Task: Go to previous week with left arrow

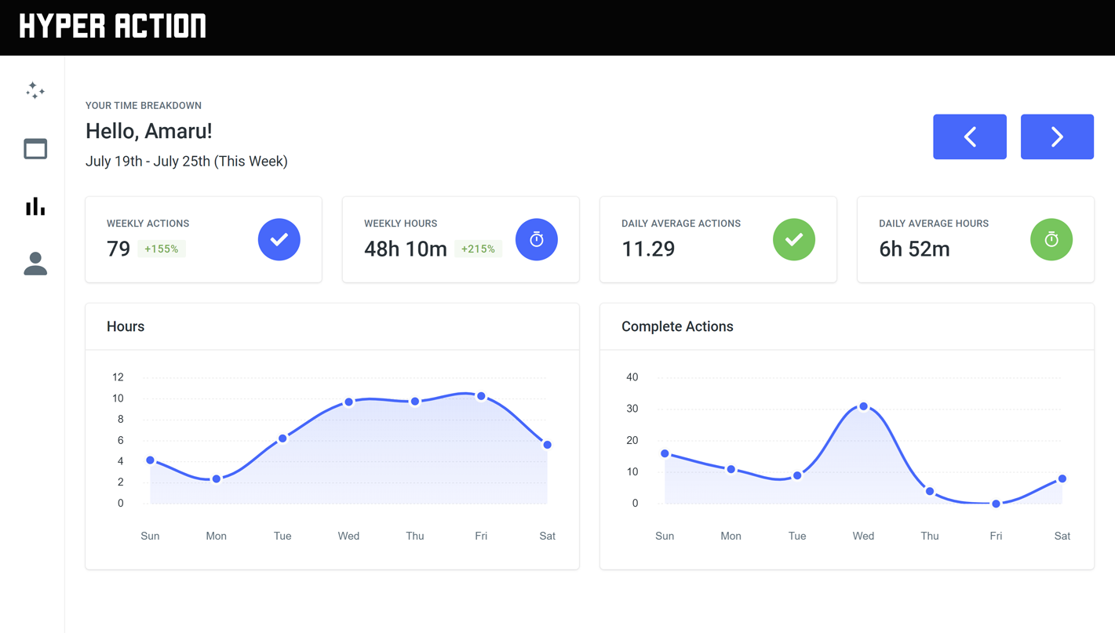Action: click(x=969, y=136)
